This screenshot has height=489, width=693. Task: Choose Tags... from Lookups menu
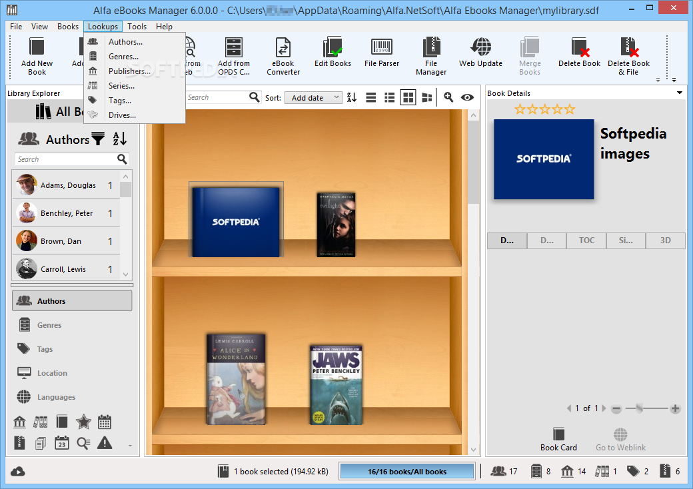pos(135,101)
